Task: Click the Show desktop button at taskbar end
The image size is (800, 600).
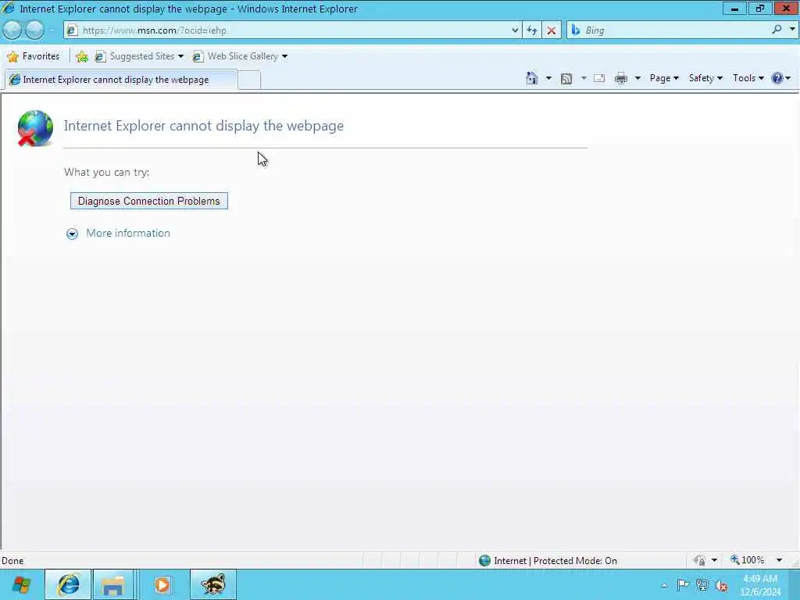Action: tap(794, 584)
